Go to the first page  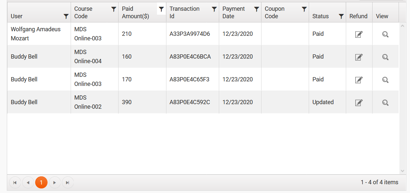point(15,183)
